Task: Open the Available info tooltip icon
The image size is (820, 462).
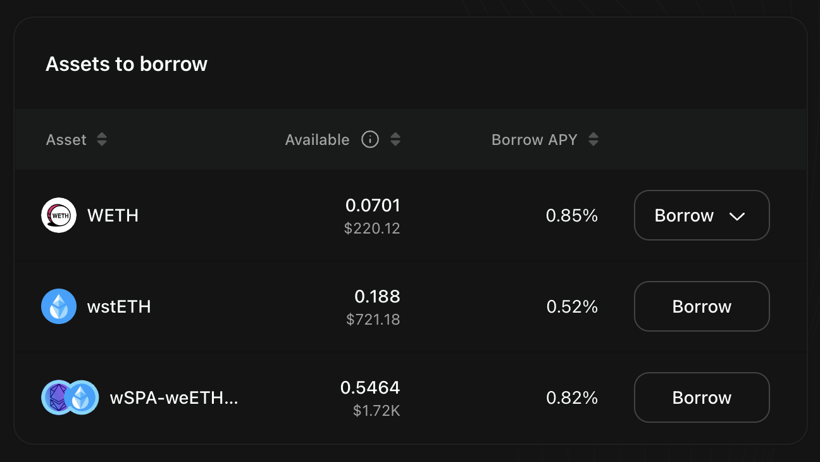Action: pos(370,139)
